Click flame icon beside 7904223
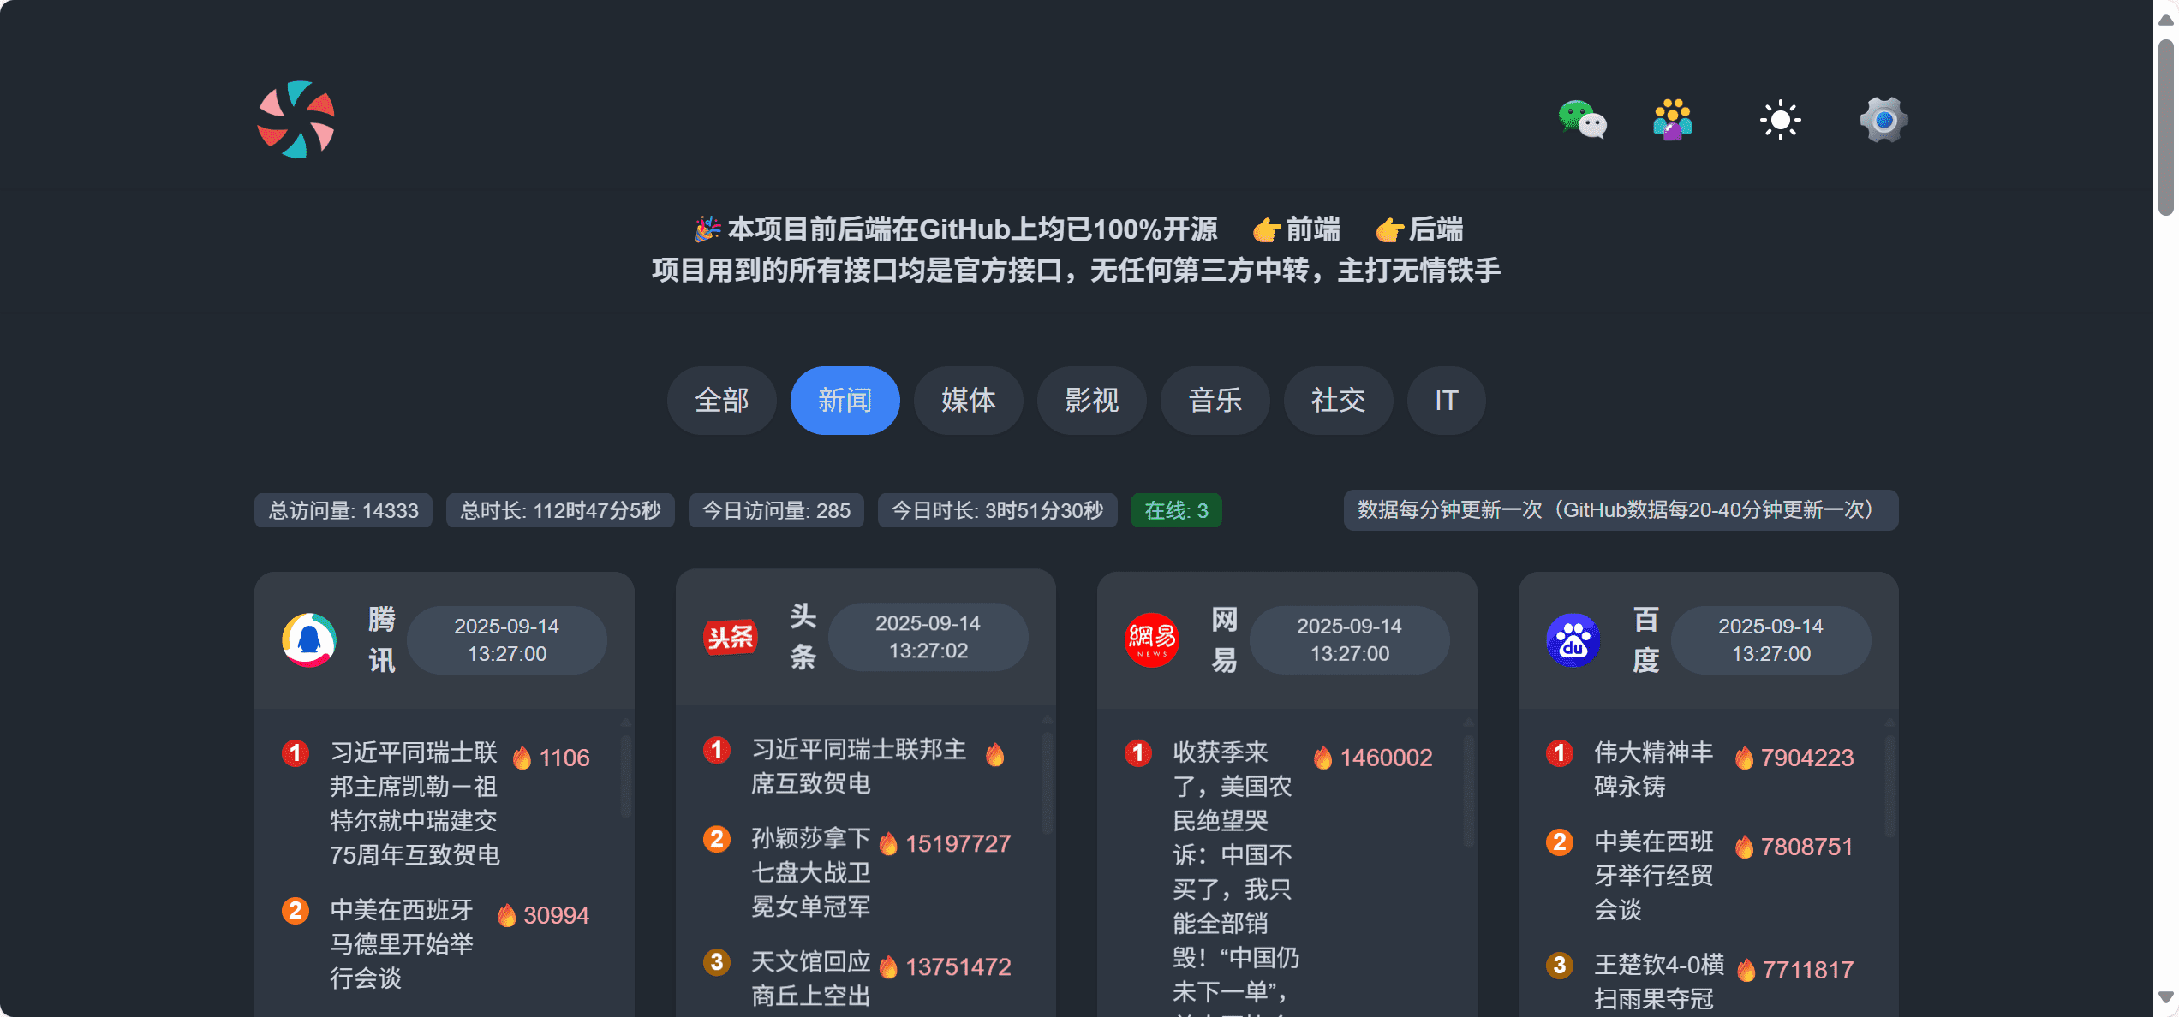2179x1017 pixels. [1744, 758]
